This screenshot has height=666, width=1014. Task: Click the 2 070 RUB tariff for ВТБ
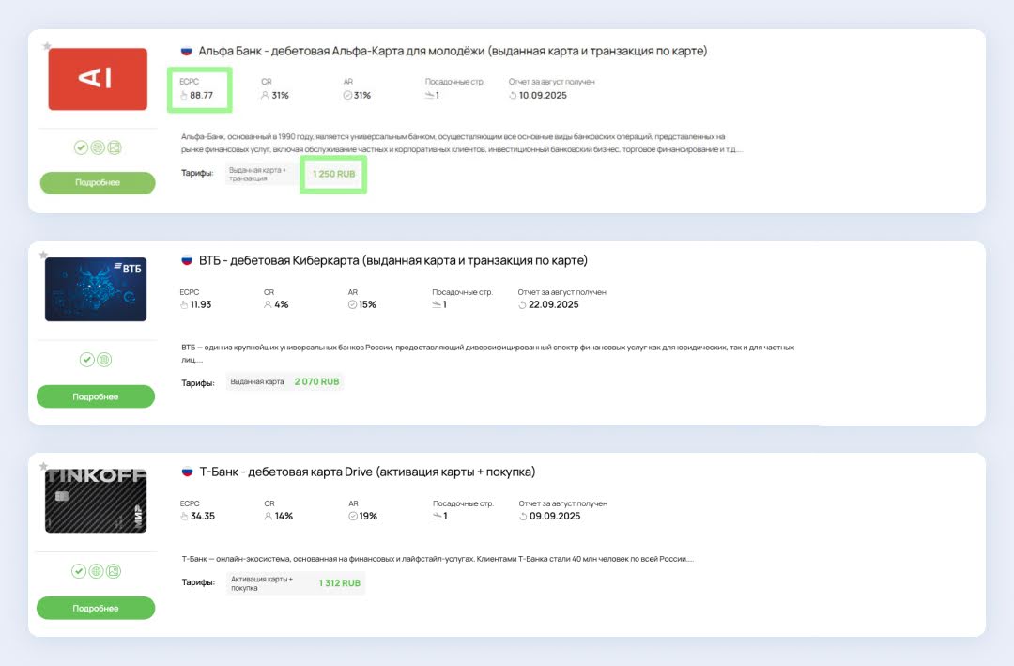pos(316,382)
